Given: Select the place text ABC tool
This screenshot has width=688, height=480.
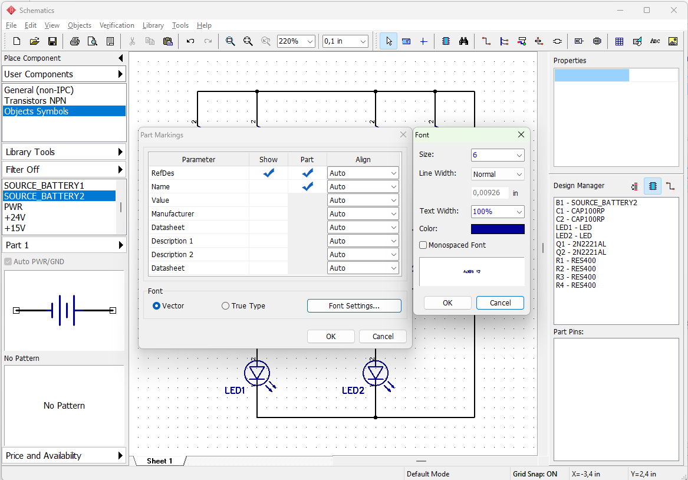Looking at the screenshot, I should [x=655, y=41].
